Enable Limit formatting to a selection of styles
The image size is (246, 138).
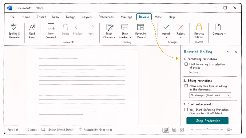click(x=186, y=64)
